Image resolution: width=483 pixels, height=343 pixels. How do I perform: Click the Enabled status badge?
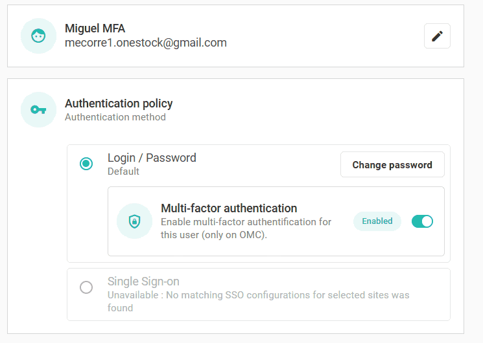tap(377, 221)
